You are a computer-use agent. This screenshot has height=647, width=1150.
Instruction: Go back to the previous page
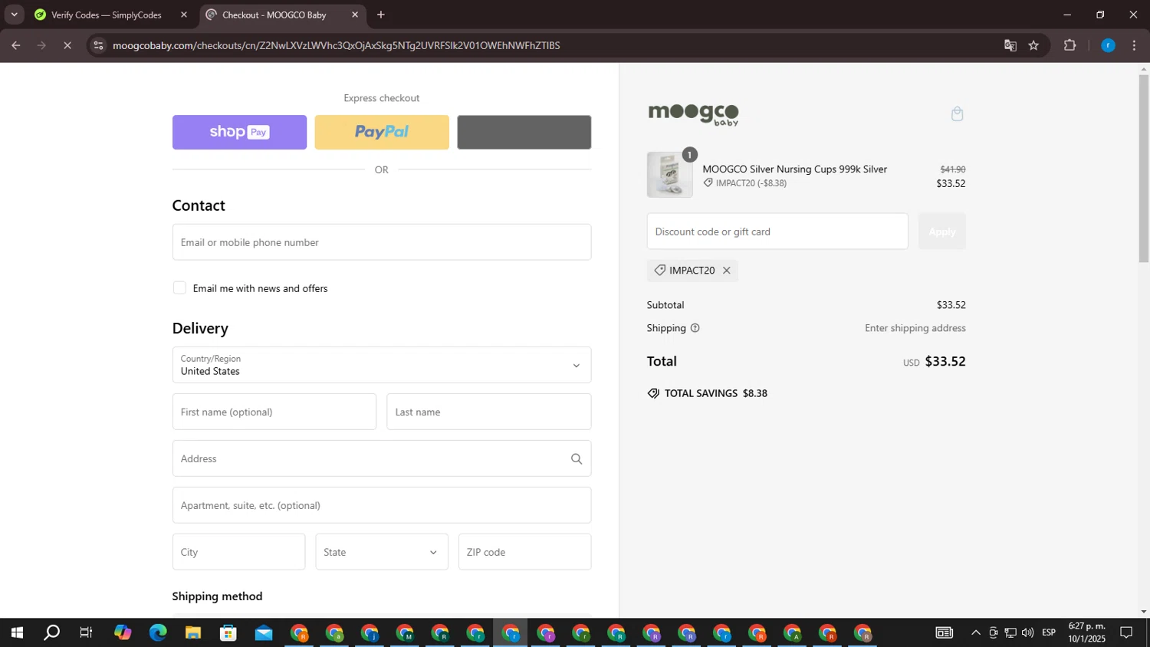click(x=15, y=46)
